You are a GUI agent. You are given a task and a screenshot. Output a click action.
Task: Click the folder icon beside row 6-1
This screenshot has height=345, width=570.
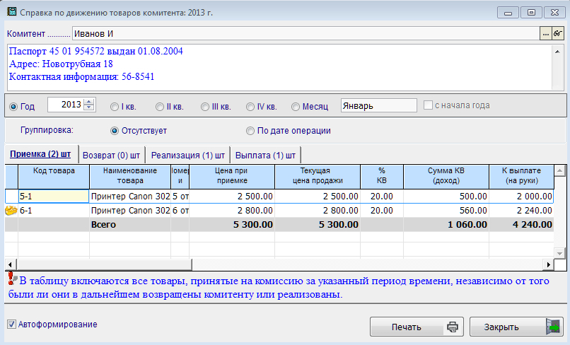coord(11,211)
